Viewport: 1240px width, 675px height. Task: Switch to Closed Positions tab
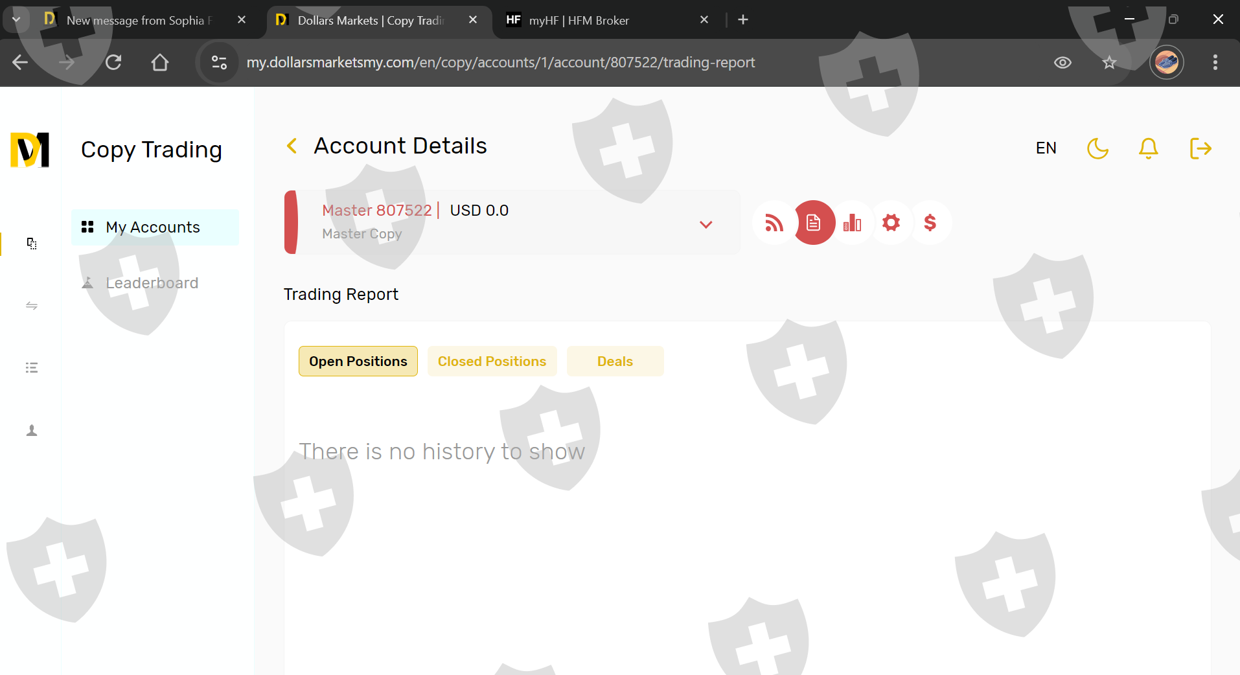(492, 361)
